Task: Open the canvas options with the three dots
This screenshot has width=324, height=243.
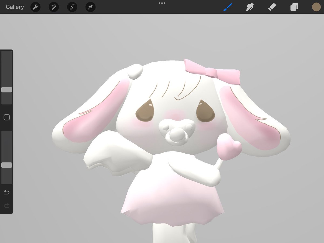Action: pos(162,3)
